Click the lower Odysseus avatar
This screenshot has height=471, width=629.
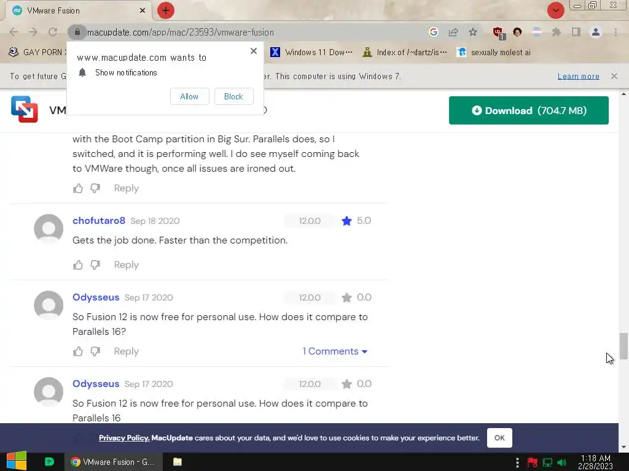[x=49, y=392]
